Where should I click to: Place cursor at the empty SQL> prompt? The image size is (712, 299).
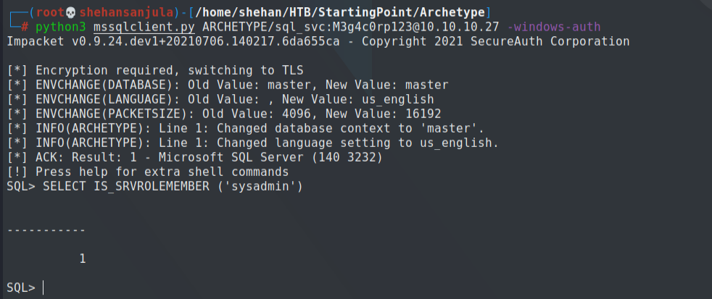[x=44, y=287]
